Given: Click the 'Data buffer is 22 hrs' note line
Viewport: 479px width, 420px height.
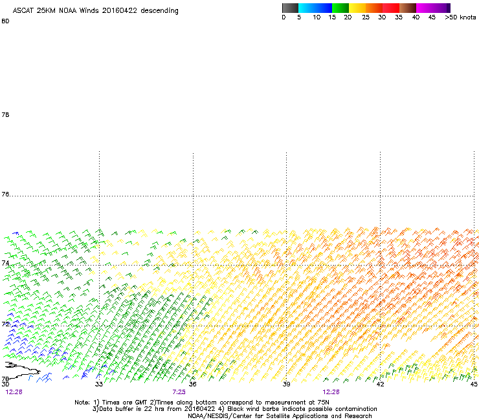Looking at the screenshot, I should 234,409.
